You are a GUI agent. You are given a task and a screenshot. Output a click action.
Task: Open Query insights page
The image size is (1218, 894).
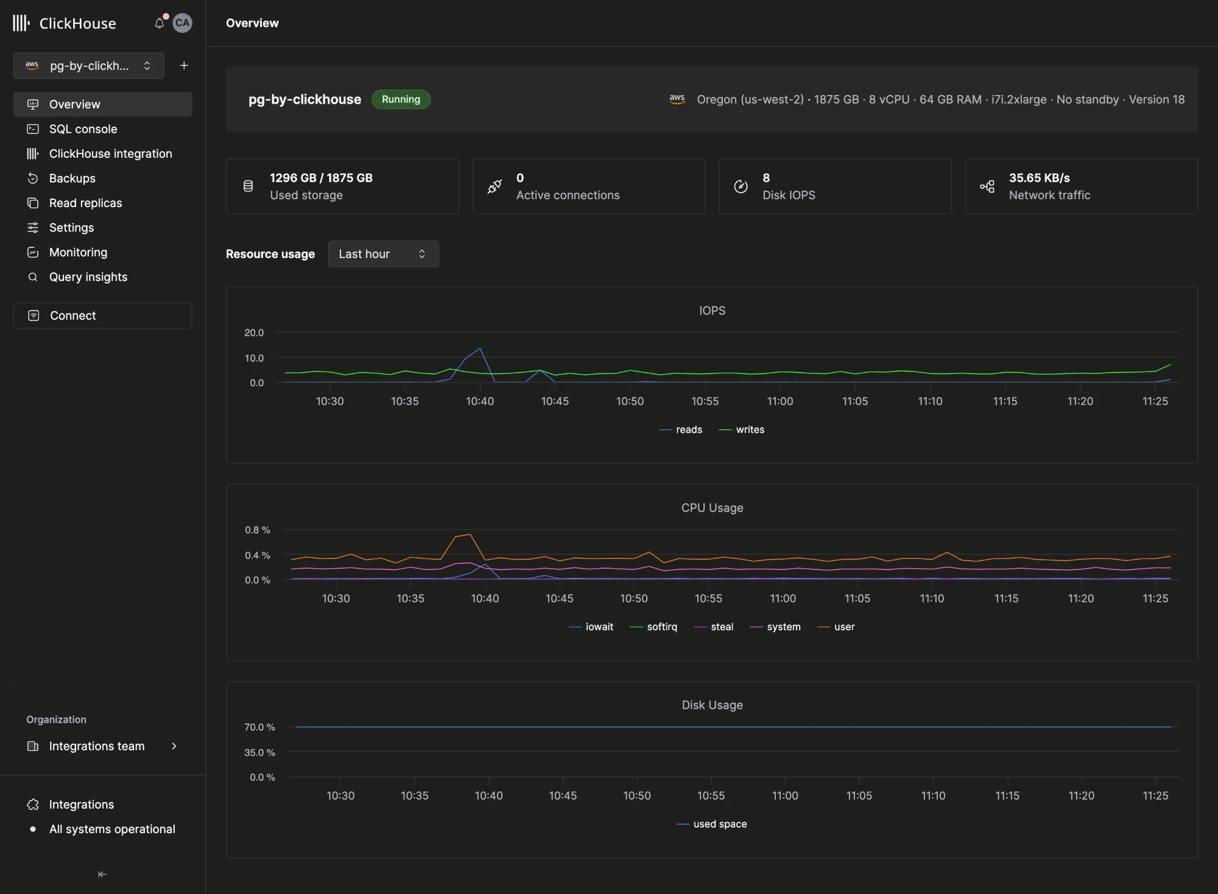102,277
